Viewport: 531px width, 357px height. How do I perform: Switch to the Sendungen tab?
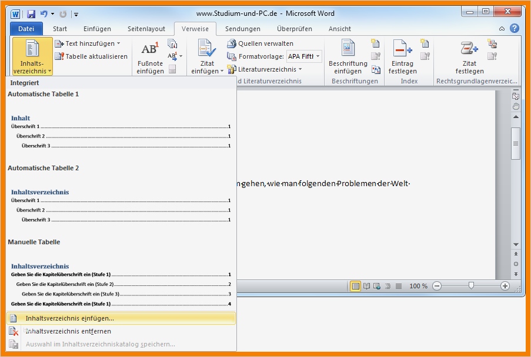pos(243,29)
